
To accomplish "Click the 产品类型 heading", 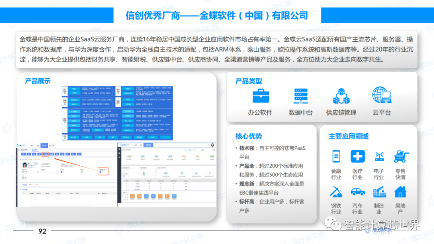I will point(249,81).
